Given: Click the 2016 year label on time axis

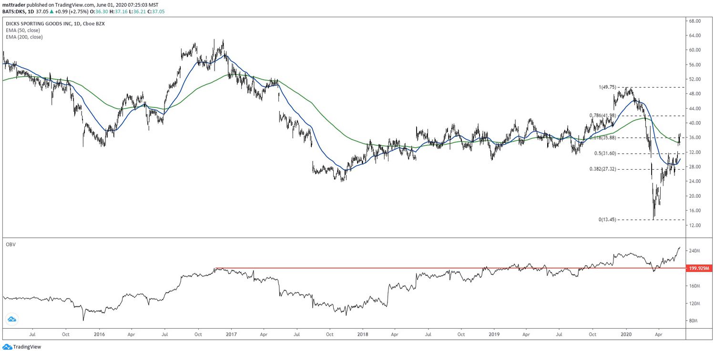Looking at the screenshot, I should tap(99, 335).
